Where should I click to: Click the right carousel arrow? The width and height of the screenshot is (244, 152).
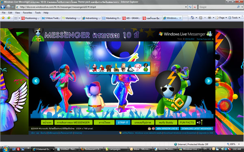pyautogui.click(x=209, y=81)
